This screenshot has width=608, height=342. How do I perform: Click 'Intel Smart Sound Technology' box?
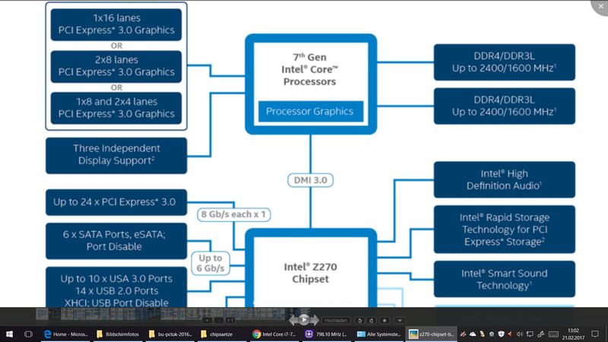click(x=504, y=279)
